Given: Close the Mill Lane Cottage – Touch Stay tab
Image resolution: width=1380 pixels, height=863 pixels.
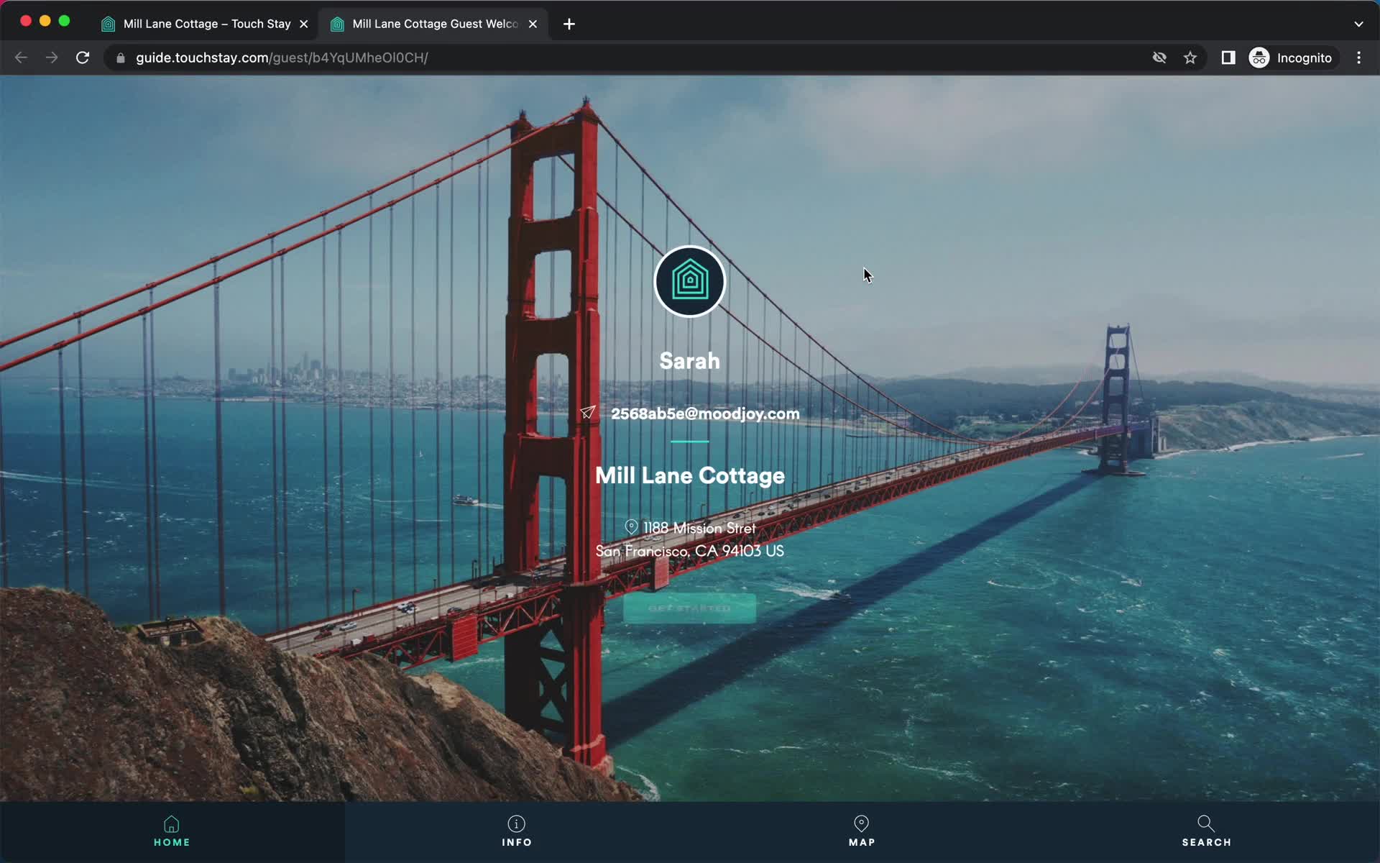Looking at the screenshot, I should tap(304, 24).
